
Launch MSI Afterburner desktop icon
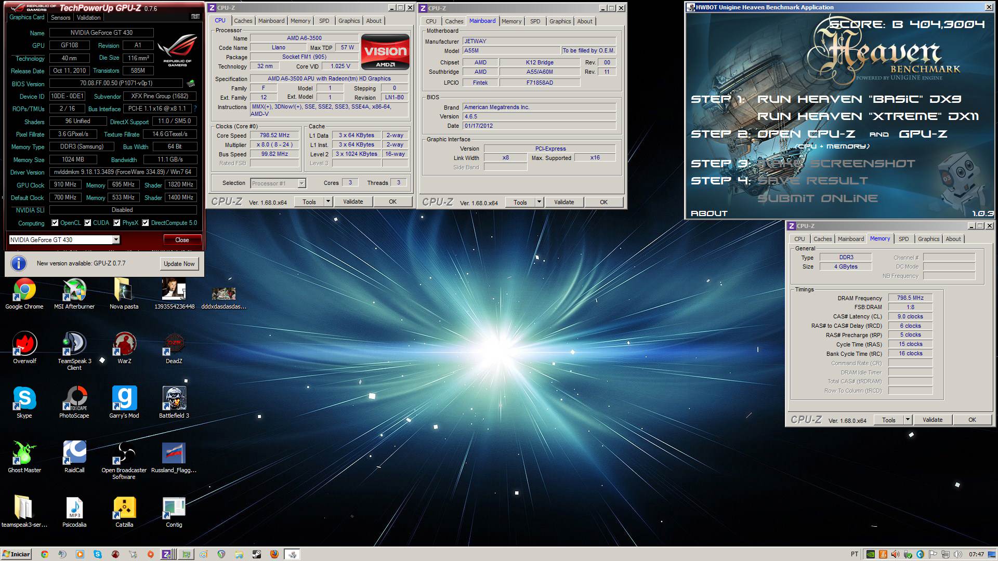pos(74,293)
